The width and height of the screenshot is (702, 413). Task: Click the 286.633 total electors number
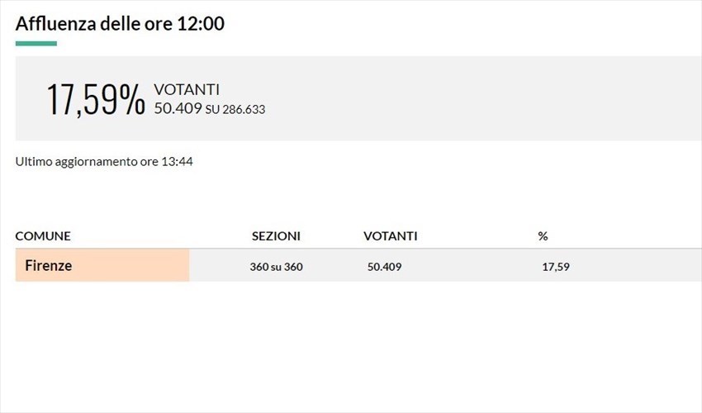tap(242, 109)
